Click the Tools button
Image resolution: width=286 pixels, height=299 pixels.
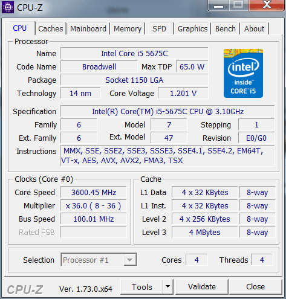click(142, 287)
